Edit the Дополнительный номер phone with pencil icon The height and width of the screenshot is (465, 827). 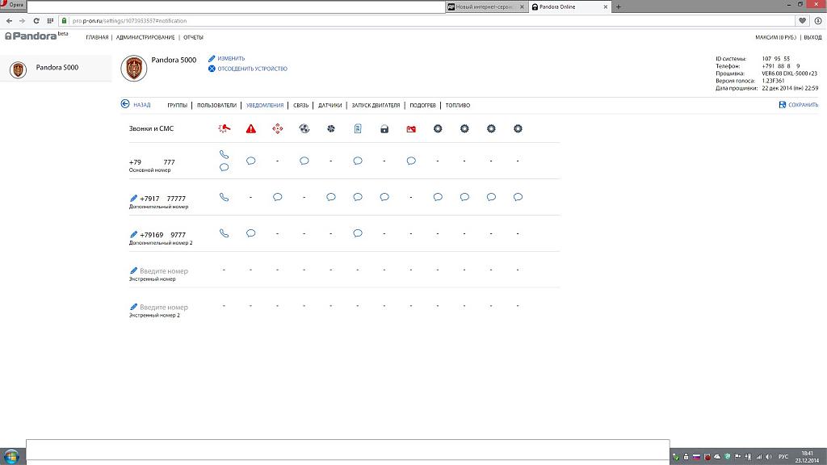pyautogui.click(x=133, y=199)
